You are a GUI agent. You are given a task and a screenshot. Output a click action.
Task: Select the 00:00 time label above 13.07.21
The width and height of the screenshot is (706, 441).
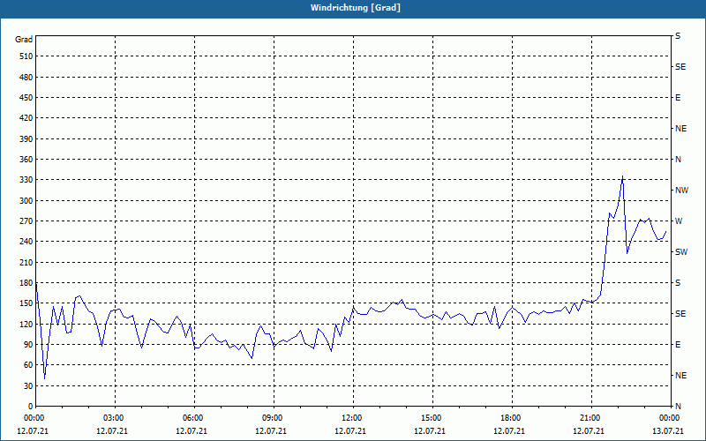[x=669, y=417]
